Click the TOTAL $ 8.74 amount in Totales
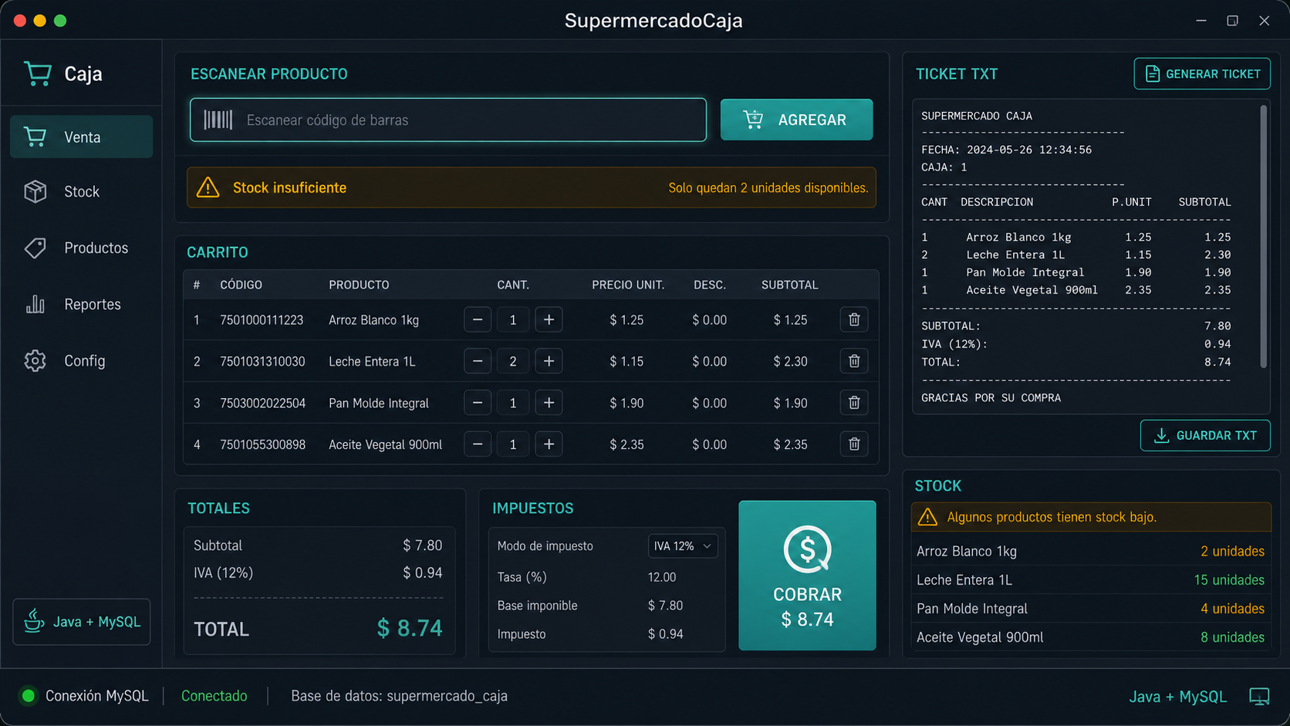The image size is (1290, 726). 410,628
